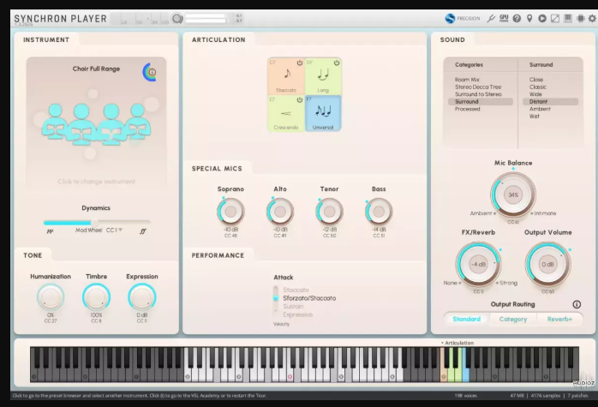Select the Wide surround preset
The image size is (598, 407).
pyautogui.click(x=535, y=94)
